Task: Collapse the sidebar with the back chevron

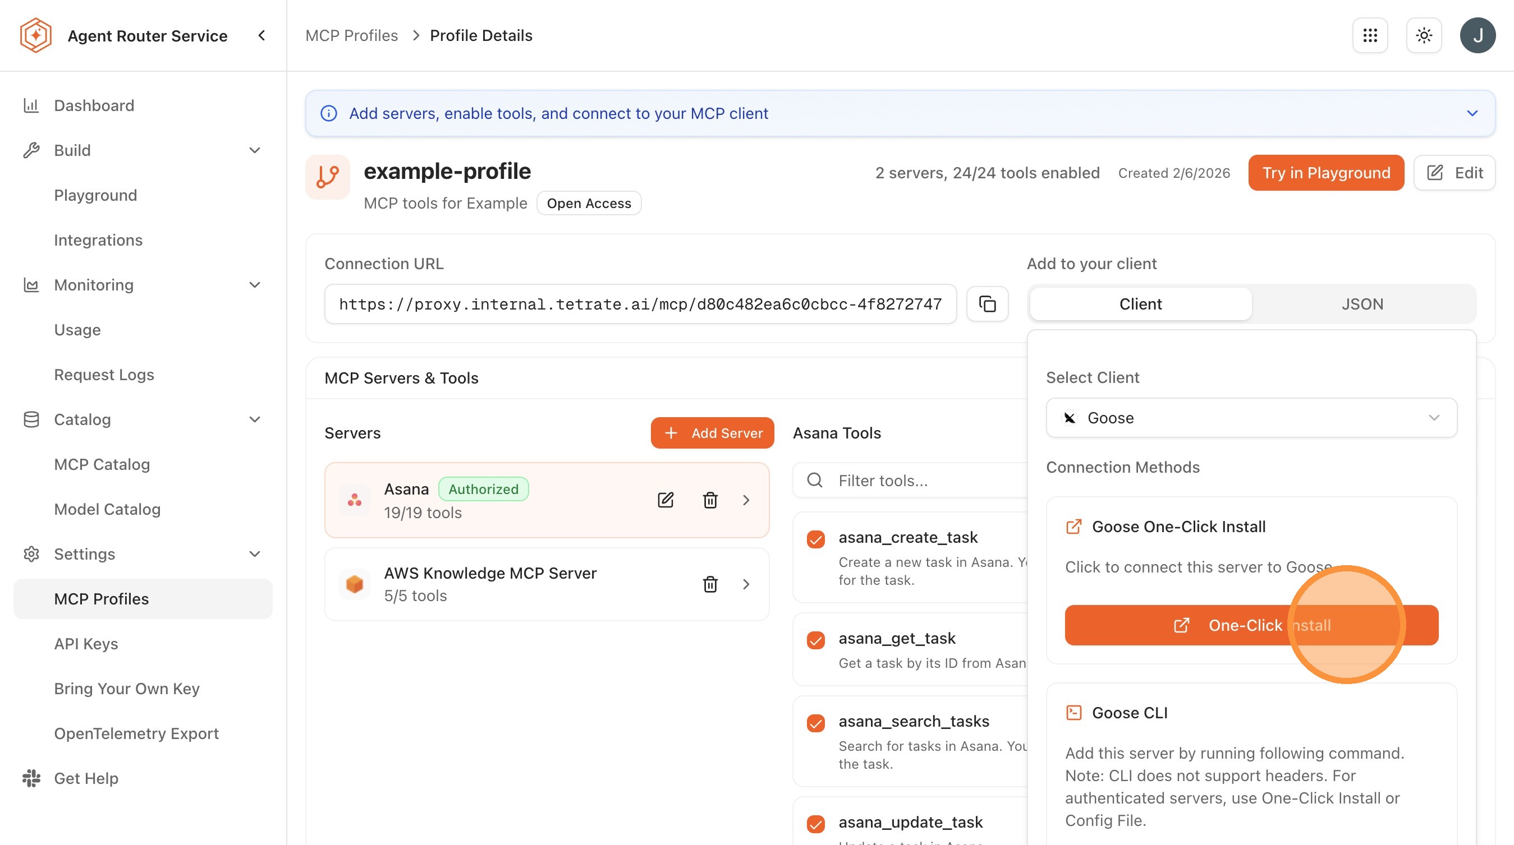Action: point(262,35)
